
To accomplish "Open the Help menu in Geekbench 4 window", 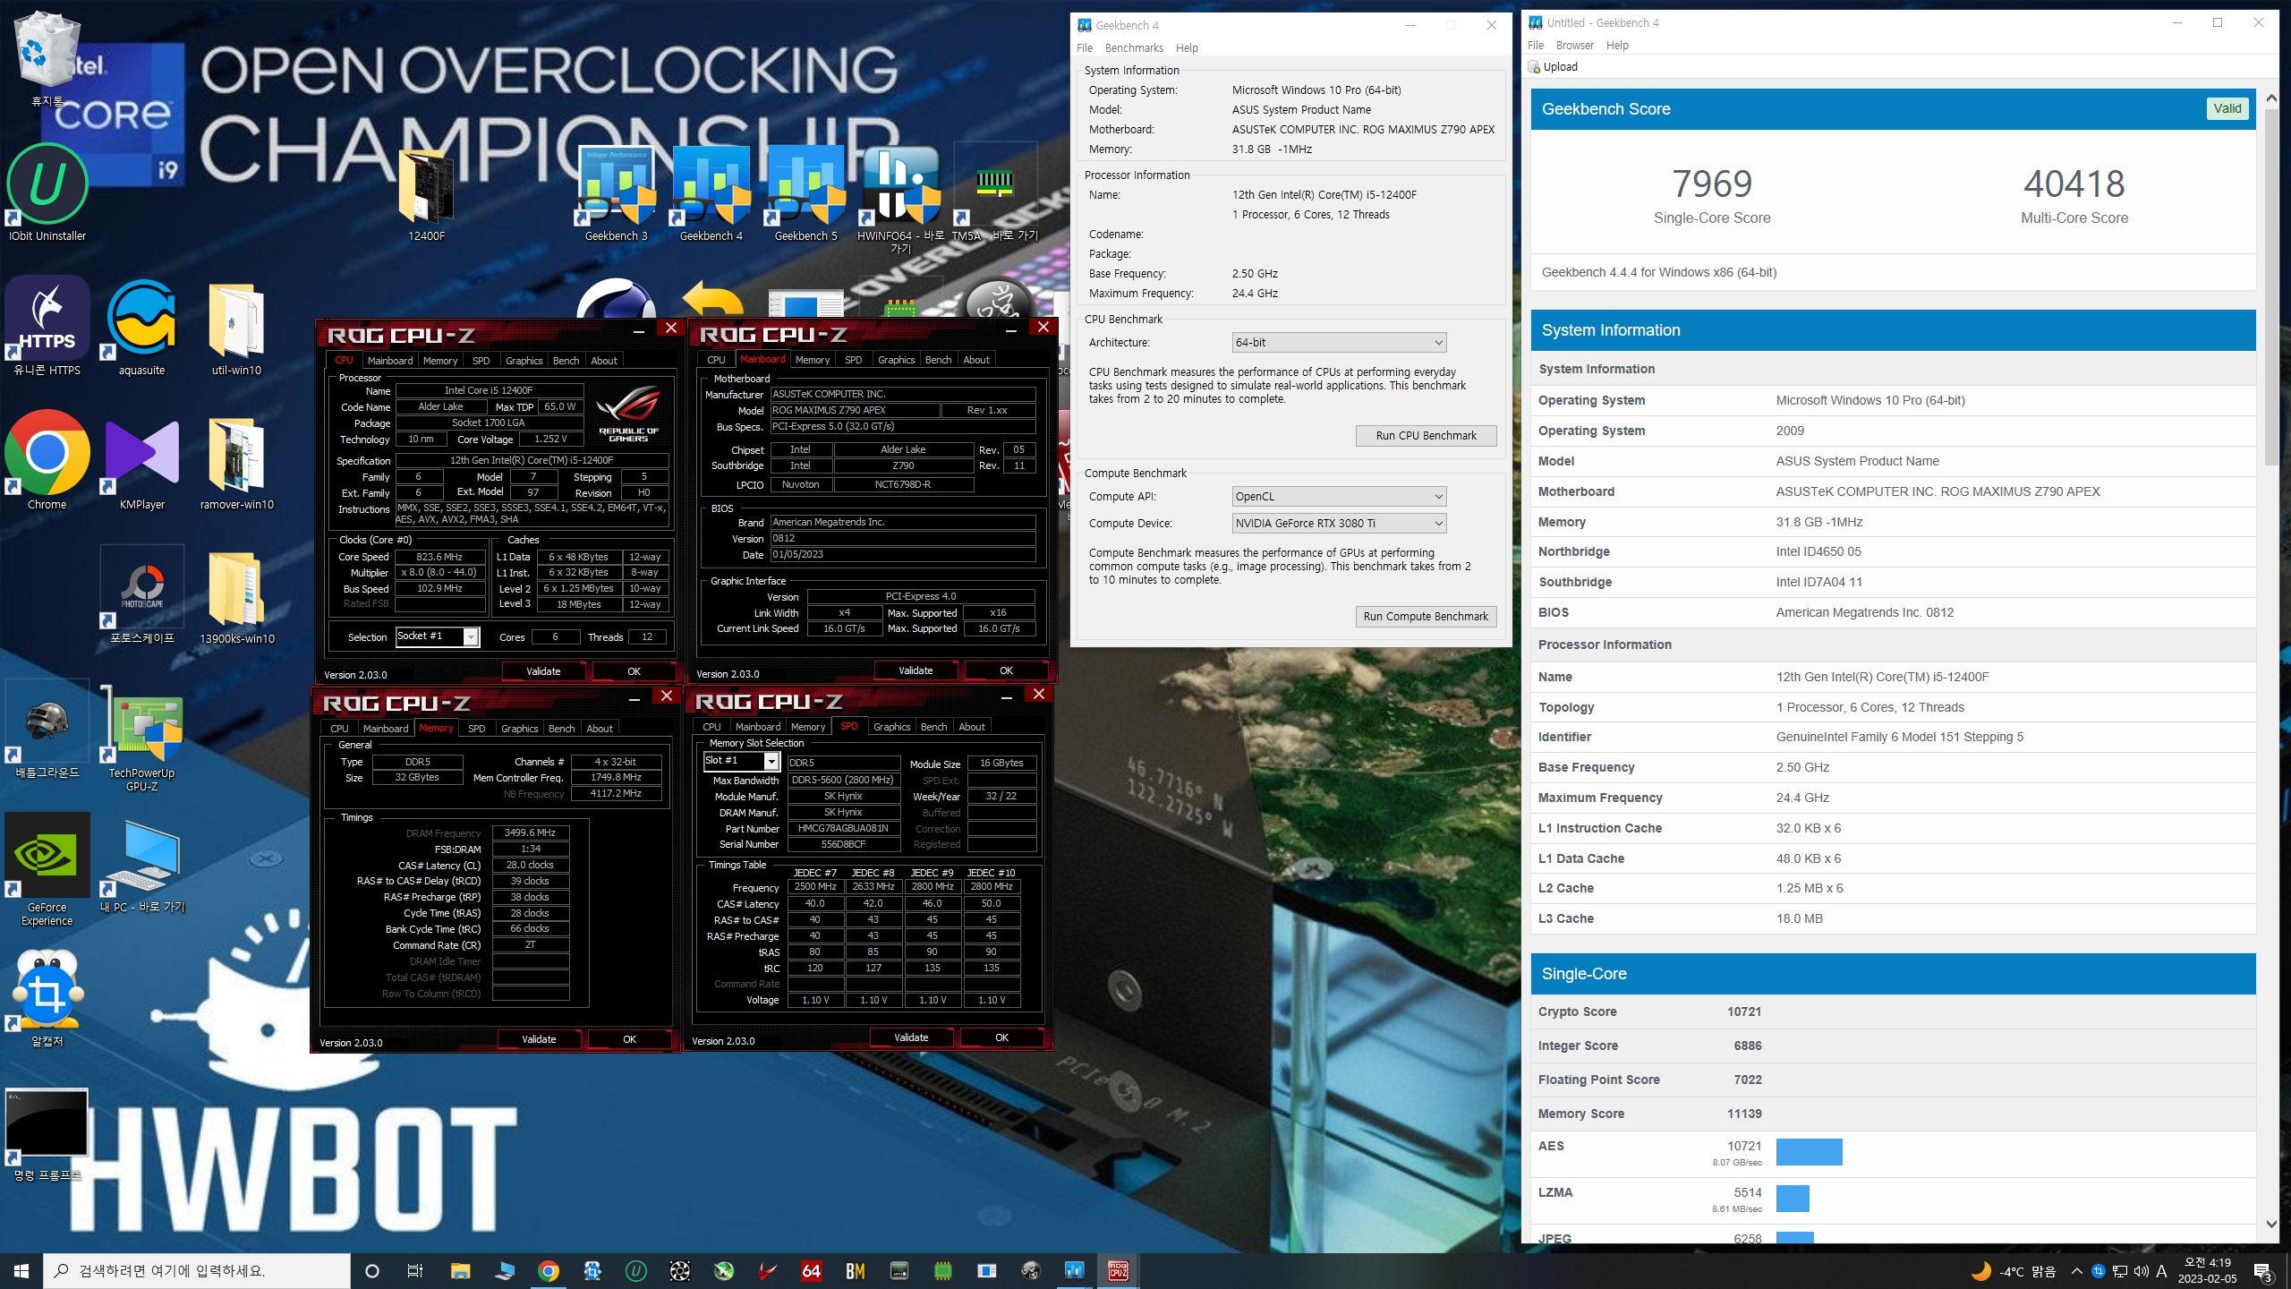I will click(x=1187, y=47).
